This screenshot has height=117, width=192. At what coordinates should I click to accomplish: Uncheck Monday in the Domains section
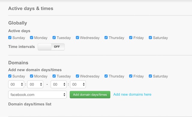(x=31, y=76)
